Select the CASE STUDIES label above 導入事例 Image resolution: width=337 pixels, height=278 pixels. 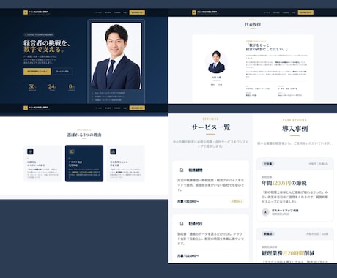295,120
